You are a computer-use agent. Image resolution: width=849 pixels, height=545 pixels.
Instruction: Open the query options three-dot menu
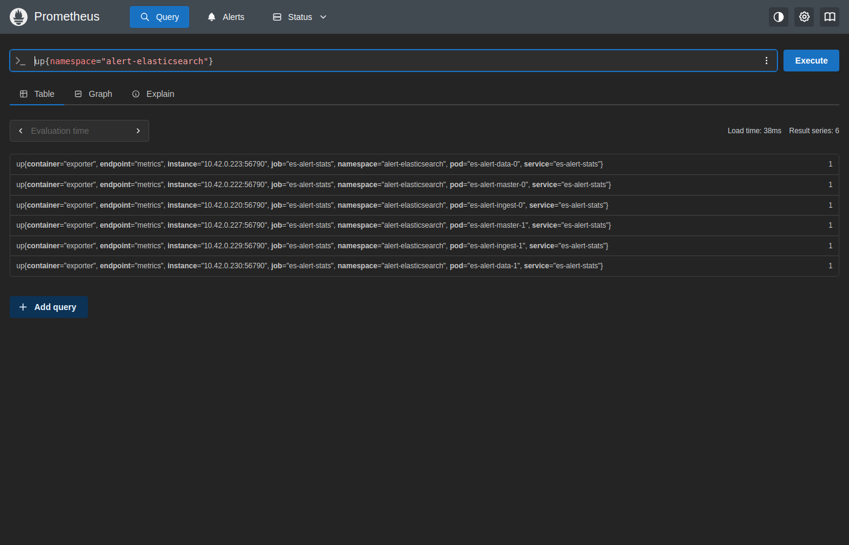tap(767, 61)
